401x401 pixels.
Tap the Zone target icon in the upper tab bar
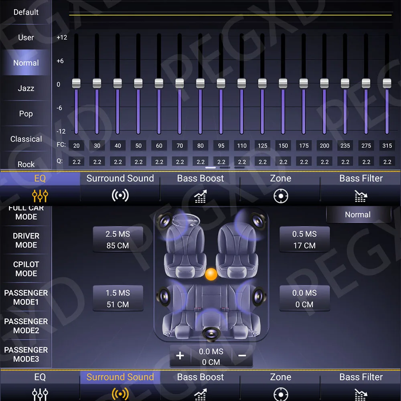(x=281, y=196)
